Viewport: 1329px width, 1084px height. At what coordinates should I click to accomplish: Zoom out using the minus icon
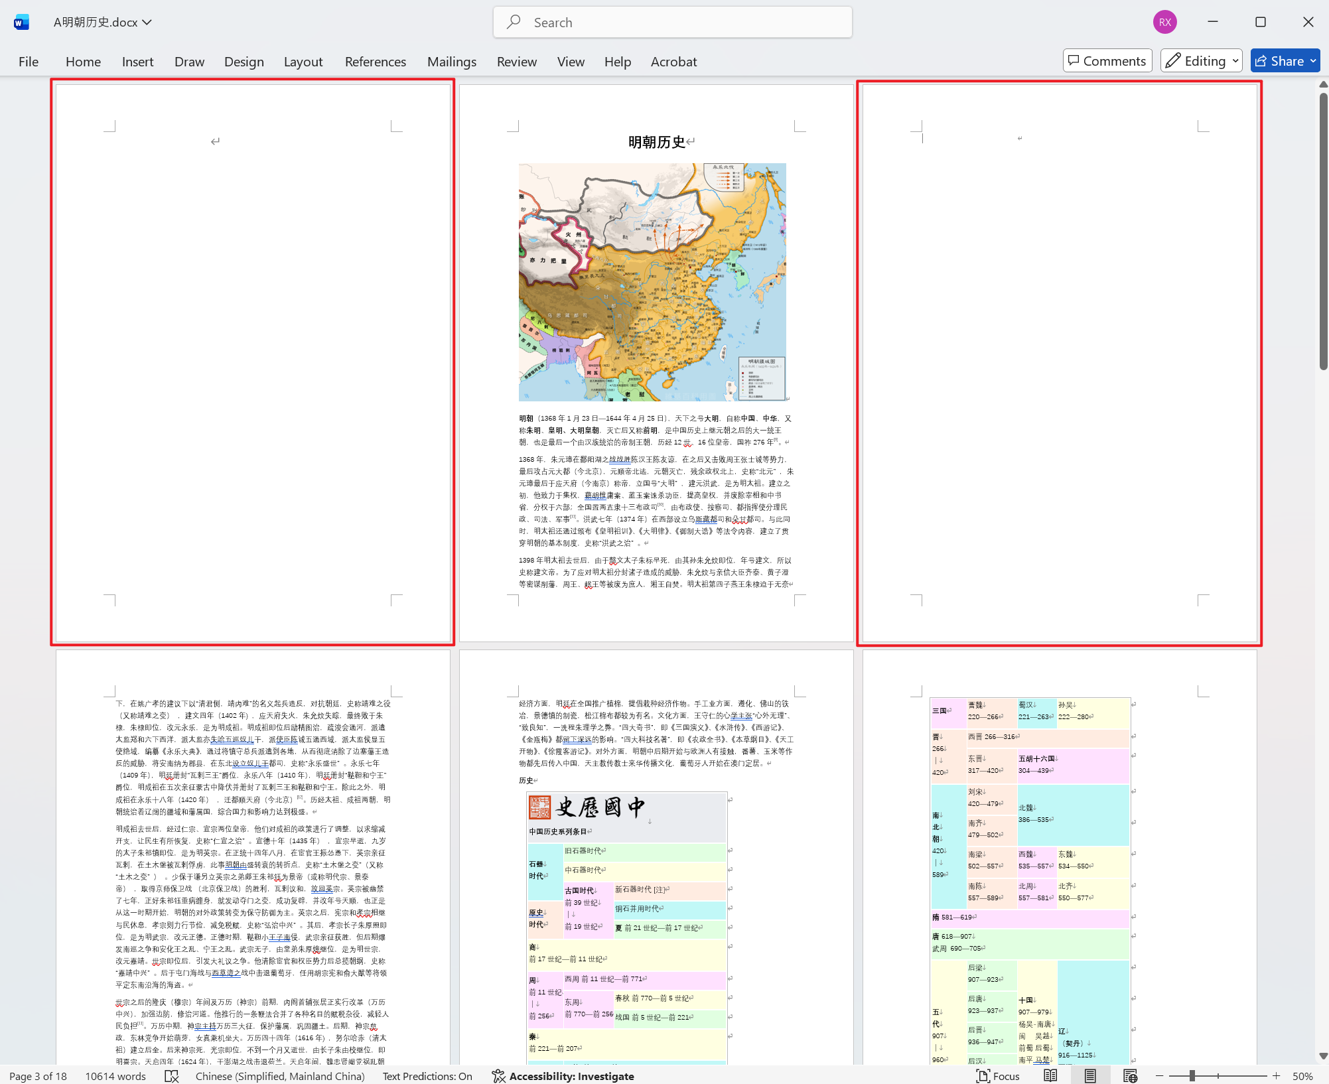point(1160,1076)
